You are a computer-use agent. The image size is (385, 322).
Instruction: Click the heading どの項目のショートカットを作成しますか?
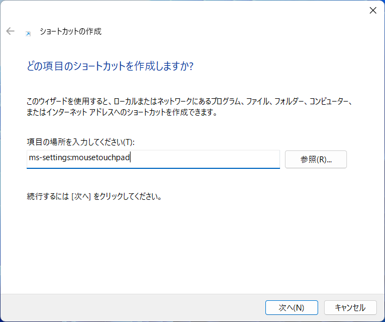tap(110, 66)
